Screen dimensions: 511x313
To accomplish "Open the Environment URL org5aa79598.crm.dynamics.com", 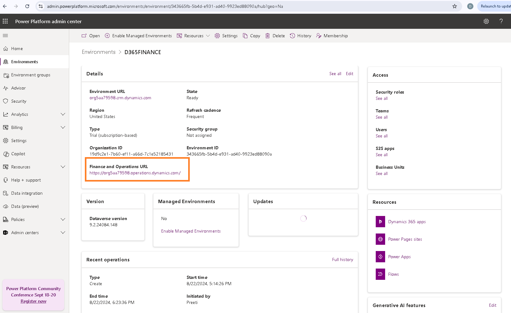I will 120,98.
